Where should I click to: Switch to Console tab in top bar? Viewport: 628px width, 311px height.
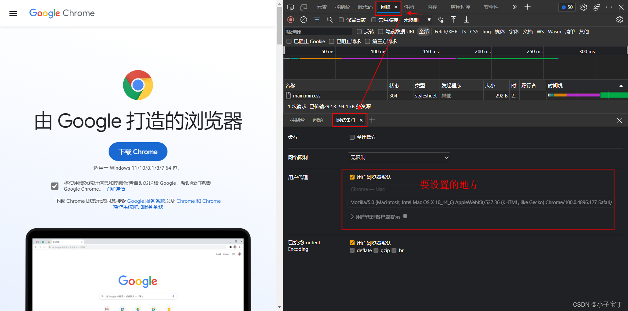[342, 7]
